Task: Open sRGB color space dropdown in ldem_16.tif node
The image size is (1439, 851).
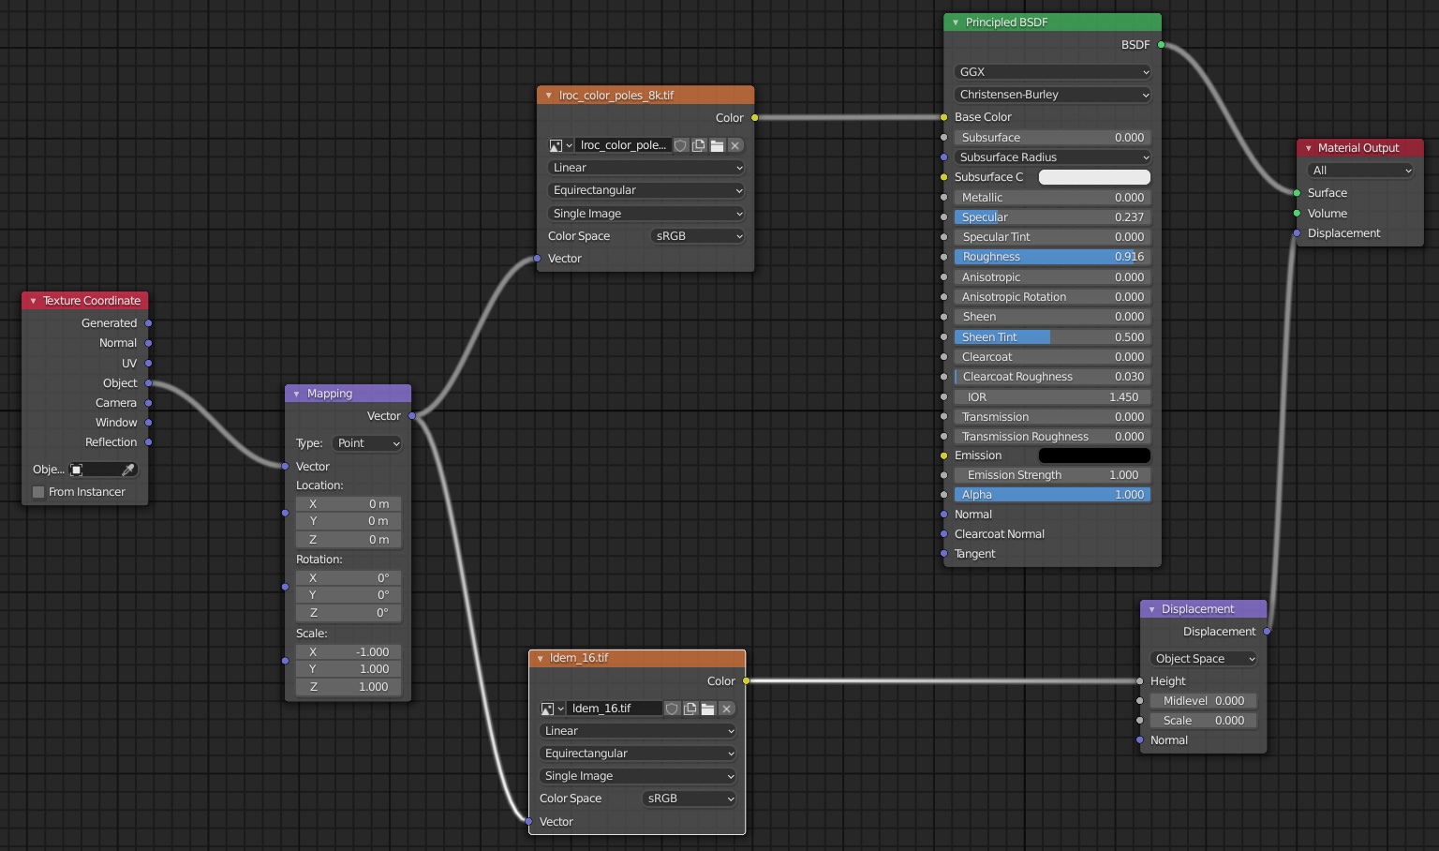Action: tap(689, 799)
